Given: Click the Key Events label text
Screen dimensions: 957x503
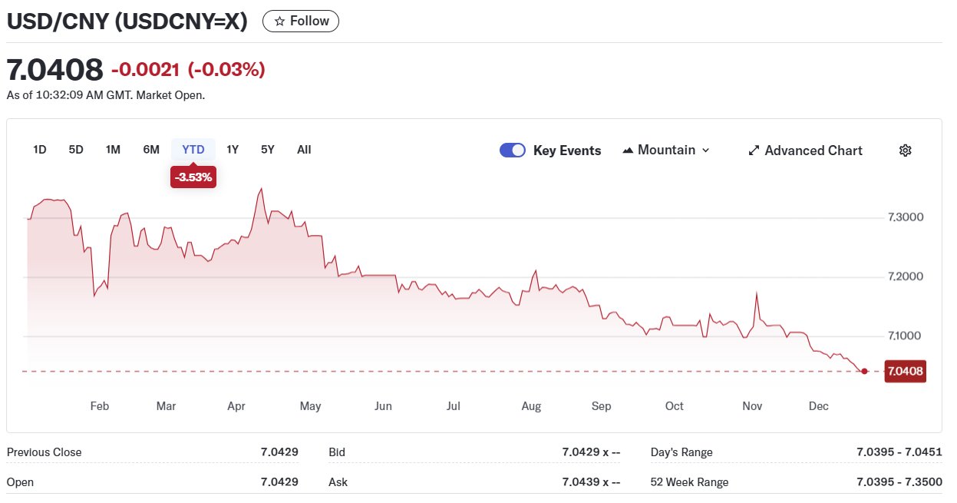Looking at the screenshot, I should [x=567, y=151].
